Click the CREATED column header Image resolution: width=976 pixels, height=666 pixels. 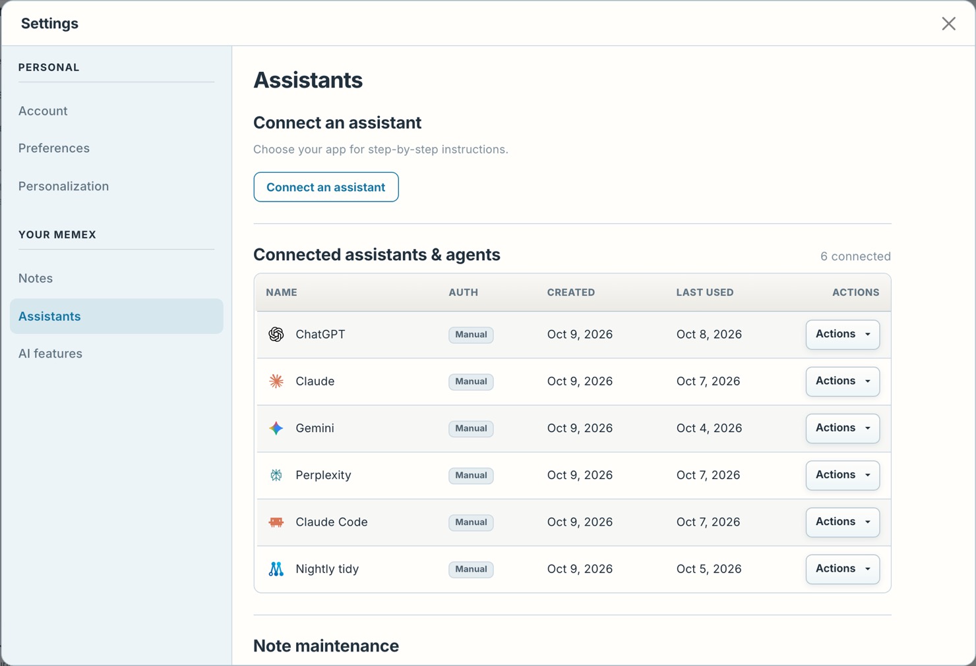[x=571, y=292]
